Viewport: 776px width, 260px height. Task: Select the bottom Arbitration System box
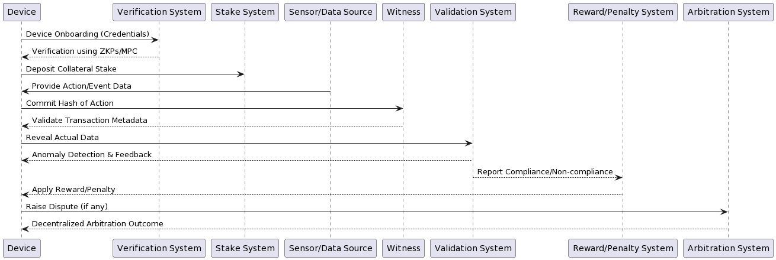click(728, 248)
